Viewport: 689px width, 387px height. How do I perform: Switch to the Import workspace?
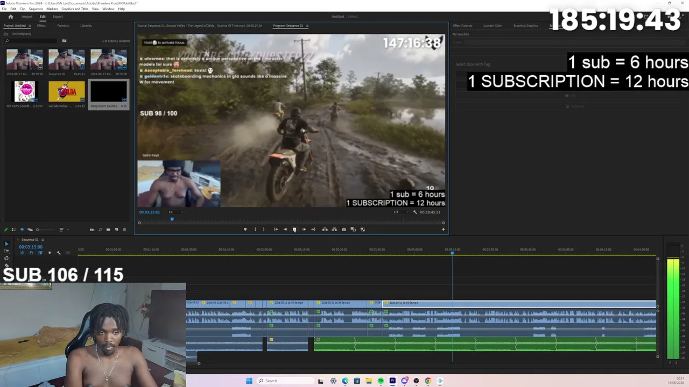click(27, 17)
